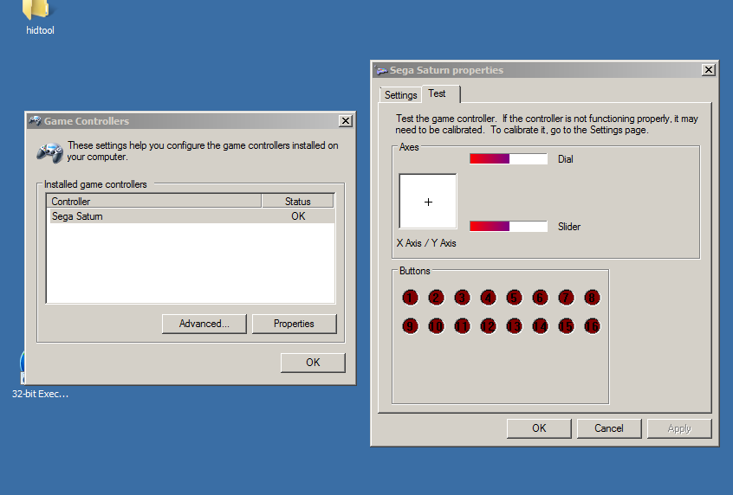
Task: Click button indicator 2 in the Buttons group
Action: 436,298
